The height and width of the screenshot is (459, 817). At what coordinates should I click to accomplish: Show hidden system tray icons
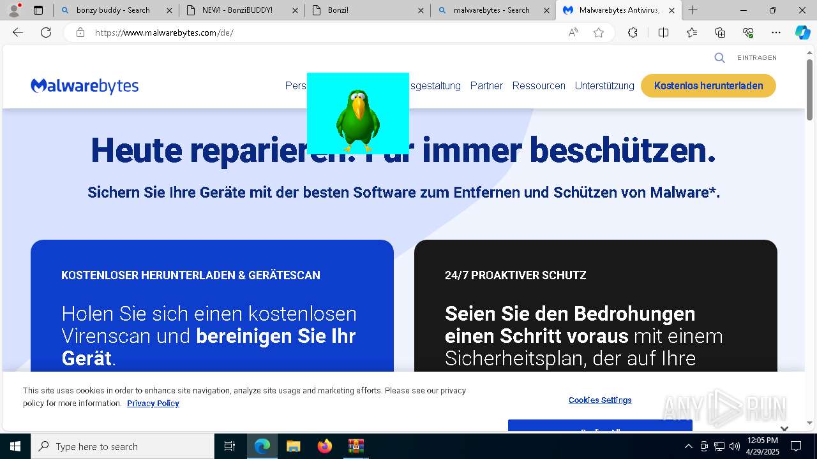point(688,446)
